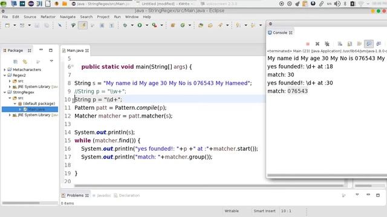Click Remove Launch X icon in Console

[x=317, y=44]
